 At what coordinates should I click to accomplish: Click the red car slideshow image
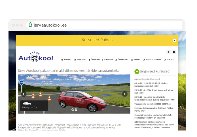74,94
